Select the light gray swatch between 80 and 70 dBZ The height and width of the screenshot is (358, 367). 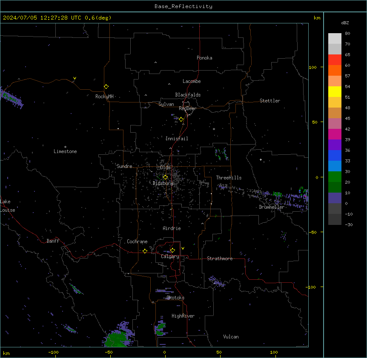click(335, 39)
